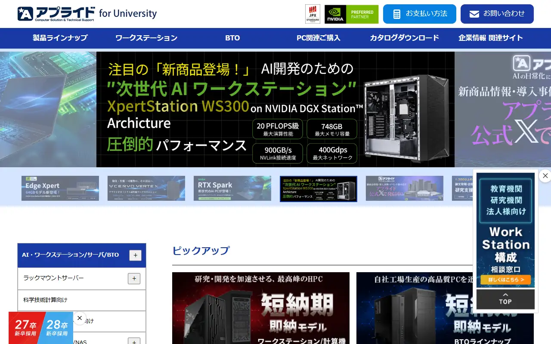
Task: Click the お支払い方法 button
Action: pos(420,14)
